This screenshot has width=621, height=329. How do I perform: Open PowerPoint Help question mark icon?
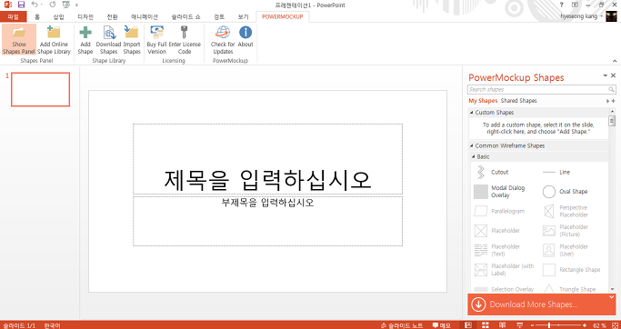561,5
